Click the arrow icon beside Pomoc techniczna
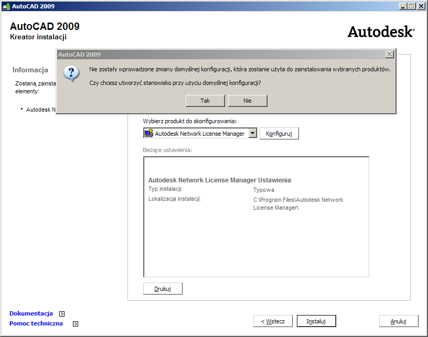The width and height of the screenshot is (428, 337). pos(76,324)
